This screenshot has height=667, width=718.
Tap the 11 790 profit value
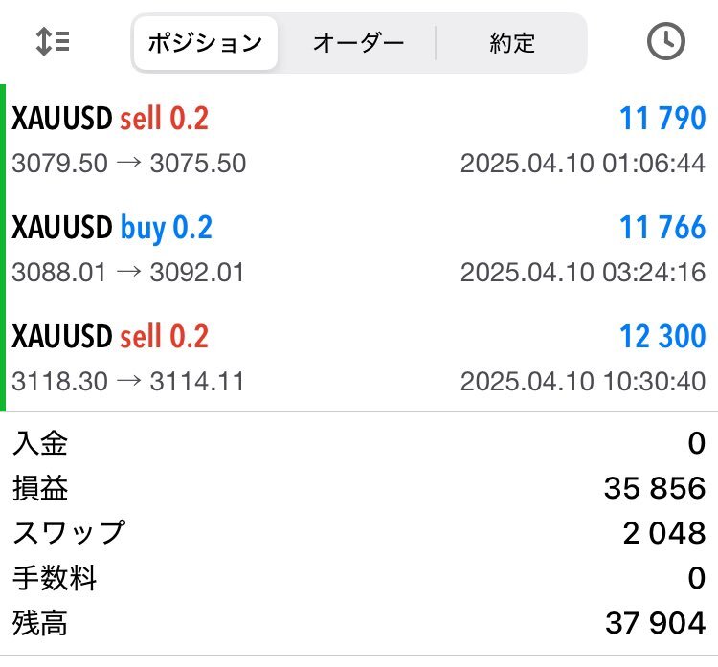click(x=662, y=119)
